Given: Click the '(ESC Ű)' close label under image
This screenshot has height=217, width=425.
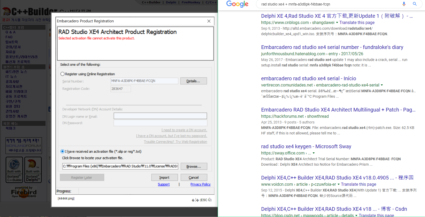Looking at the screenshot, I should 202,200.
